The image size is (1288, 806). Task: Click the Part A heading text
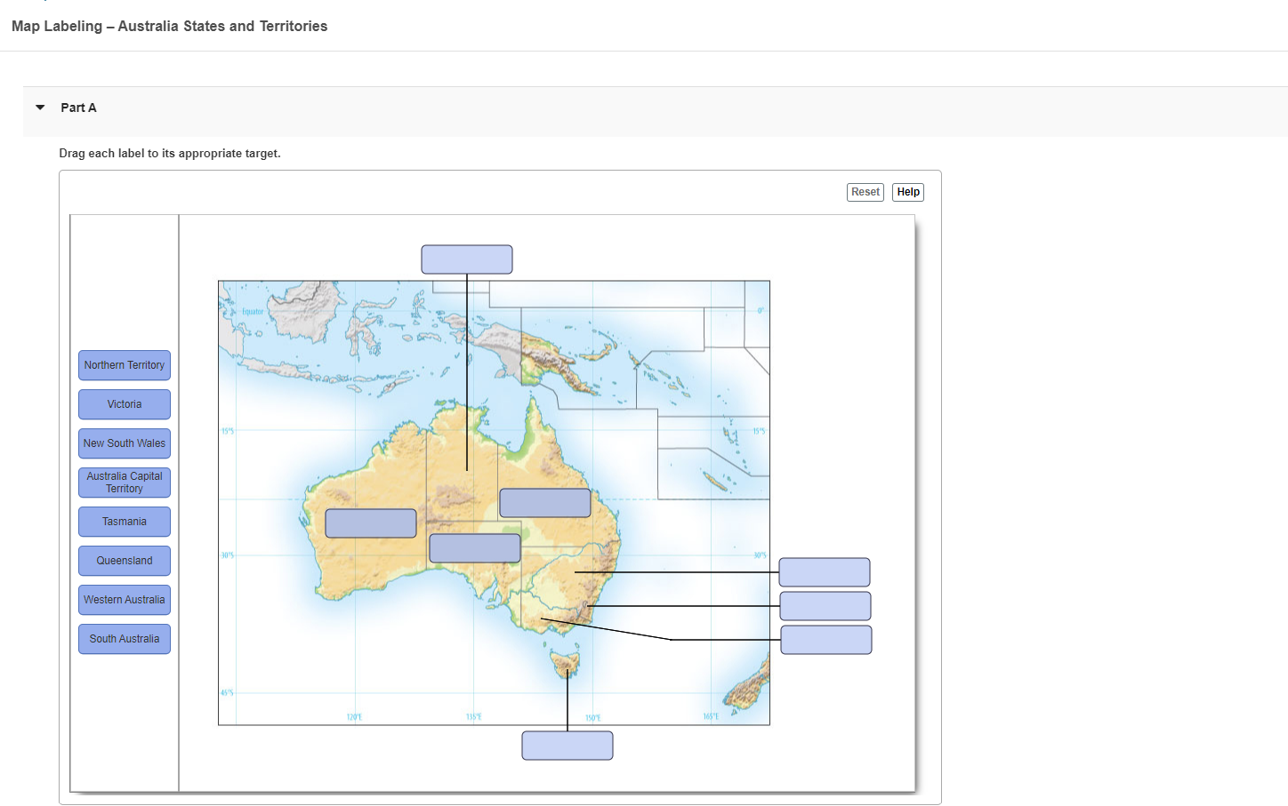pyautogui.click(x=78, y=108)
